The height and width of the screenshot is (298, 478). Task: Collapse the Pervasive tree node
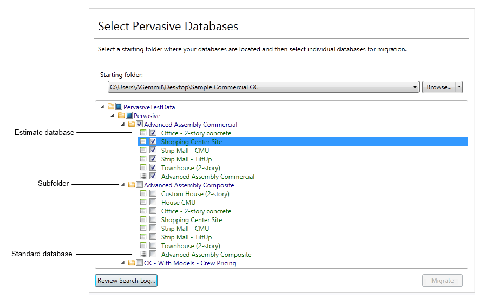(x=113, y=115)
